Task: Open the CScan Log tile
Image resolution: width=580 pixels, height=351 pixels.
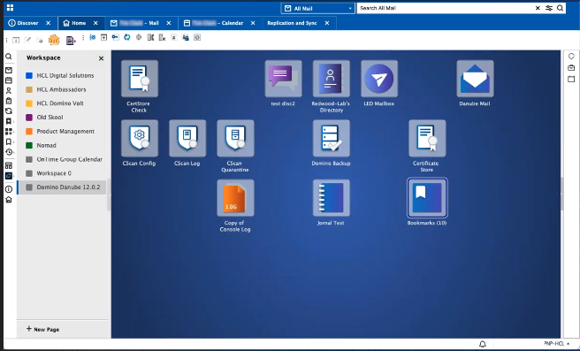Action: point(187,138)
